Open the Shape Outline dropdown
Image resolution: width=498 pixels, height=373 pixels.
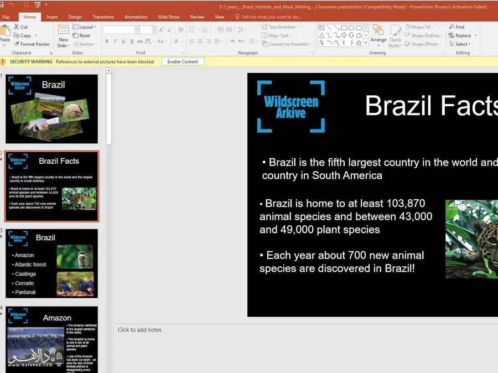click(423, 35)
